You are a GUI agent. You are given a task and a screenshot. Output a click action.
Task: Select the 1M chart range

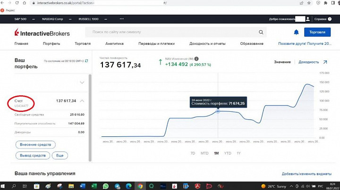pos(216,153)
